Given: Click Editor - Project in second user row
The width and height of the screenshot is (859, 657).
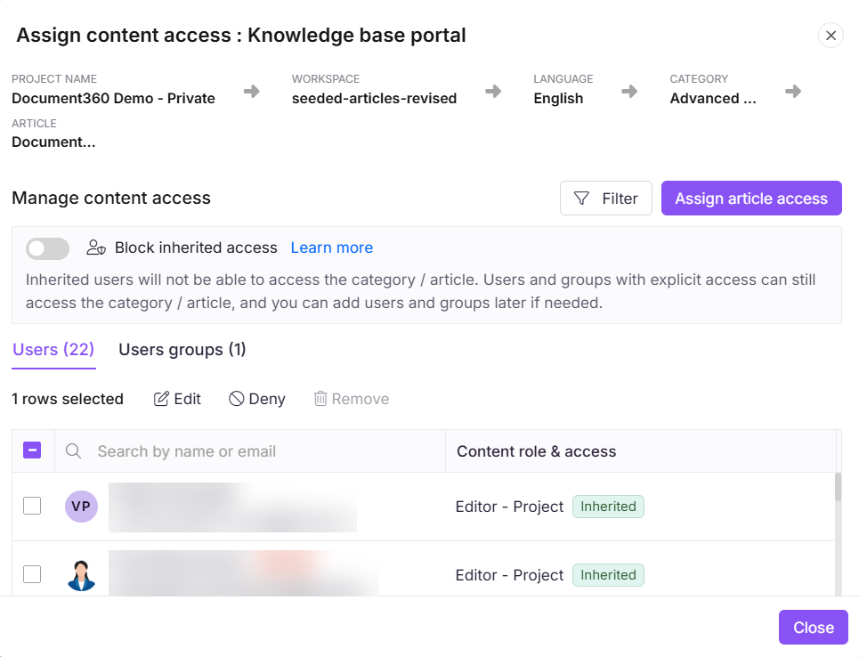Looking at the screenshot, I should coord(509,575).
